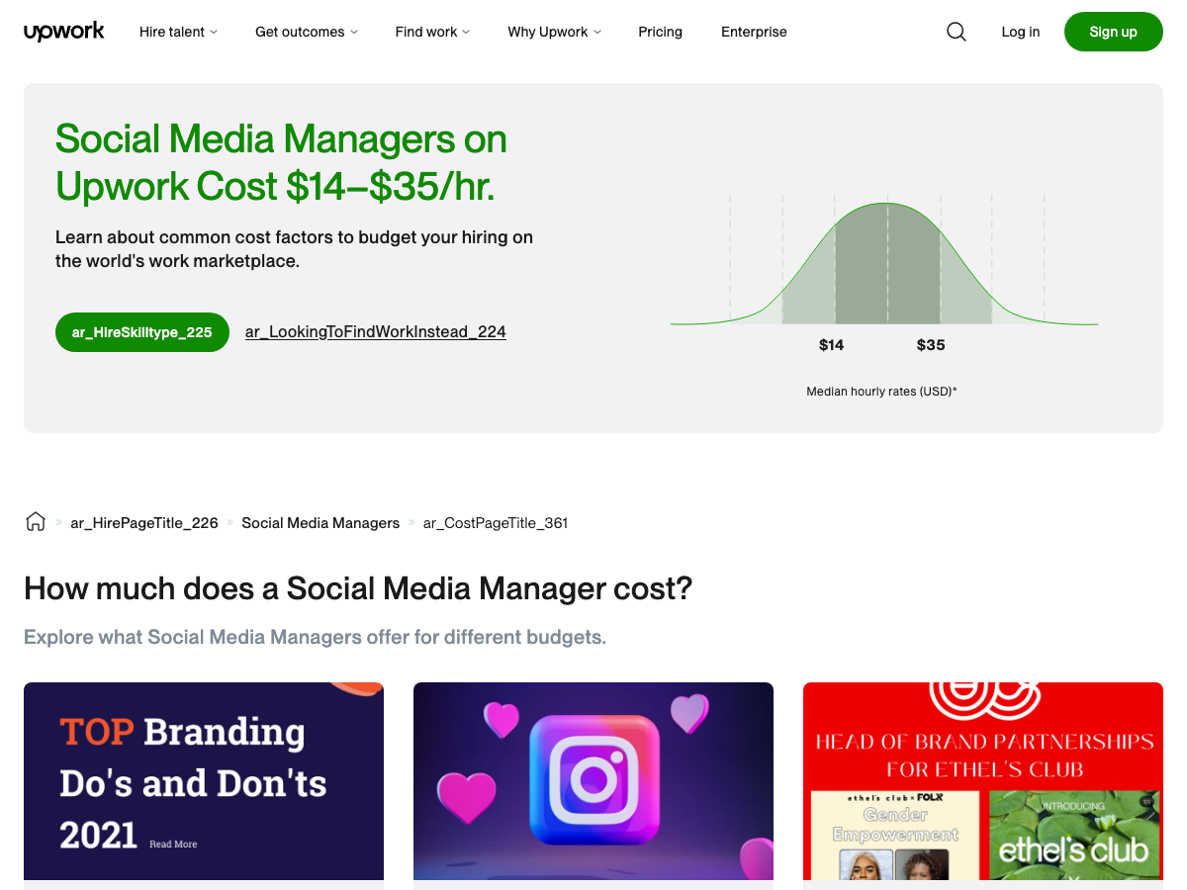This screenshot has height=890, width=1187.
Task: Open the Enterprise page
Action: point(754,32)
